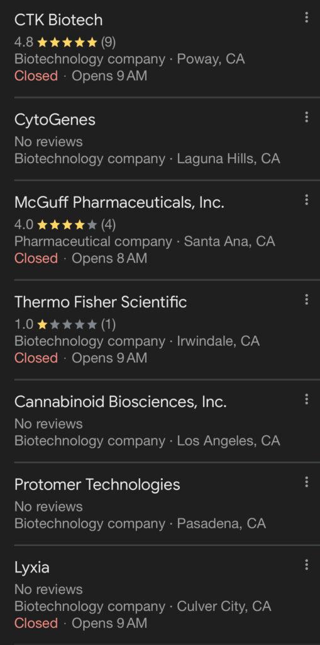Check McGuff Closed opens 8 AM hours
The height and width of the screenshot is (645, 320).
tap(80, 258)
